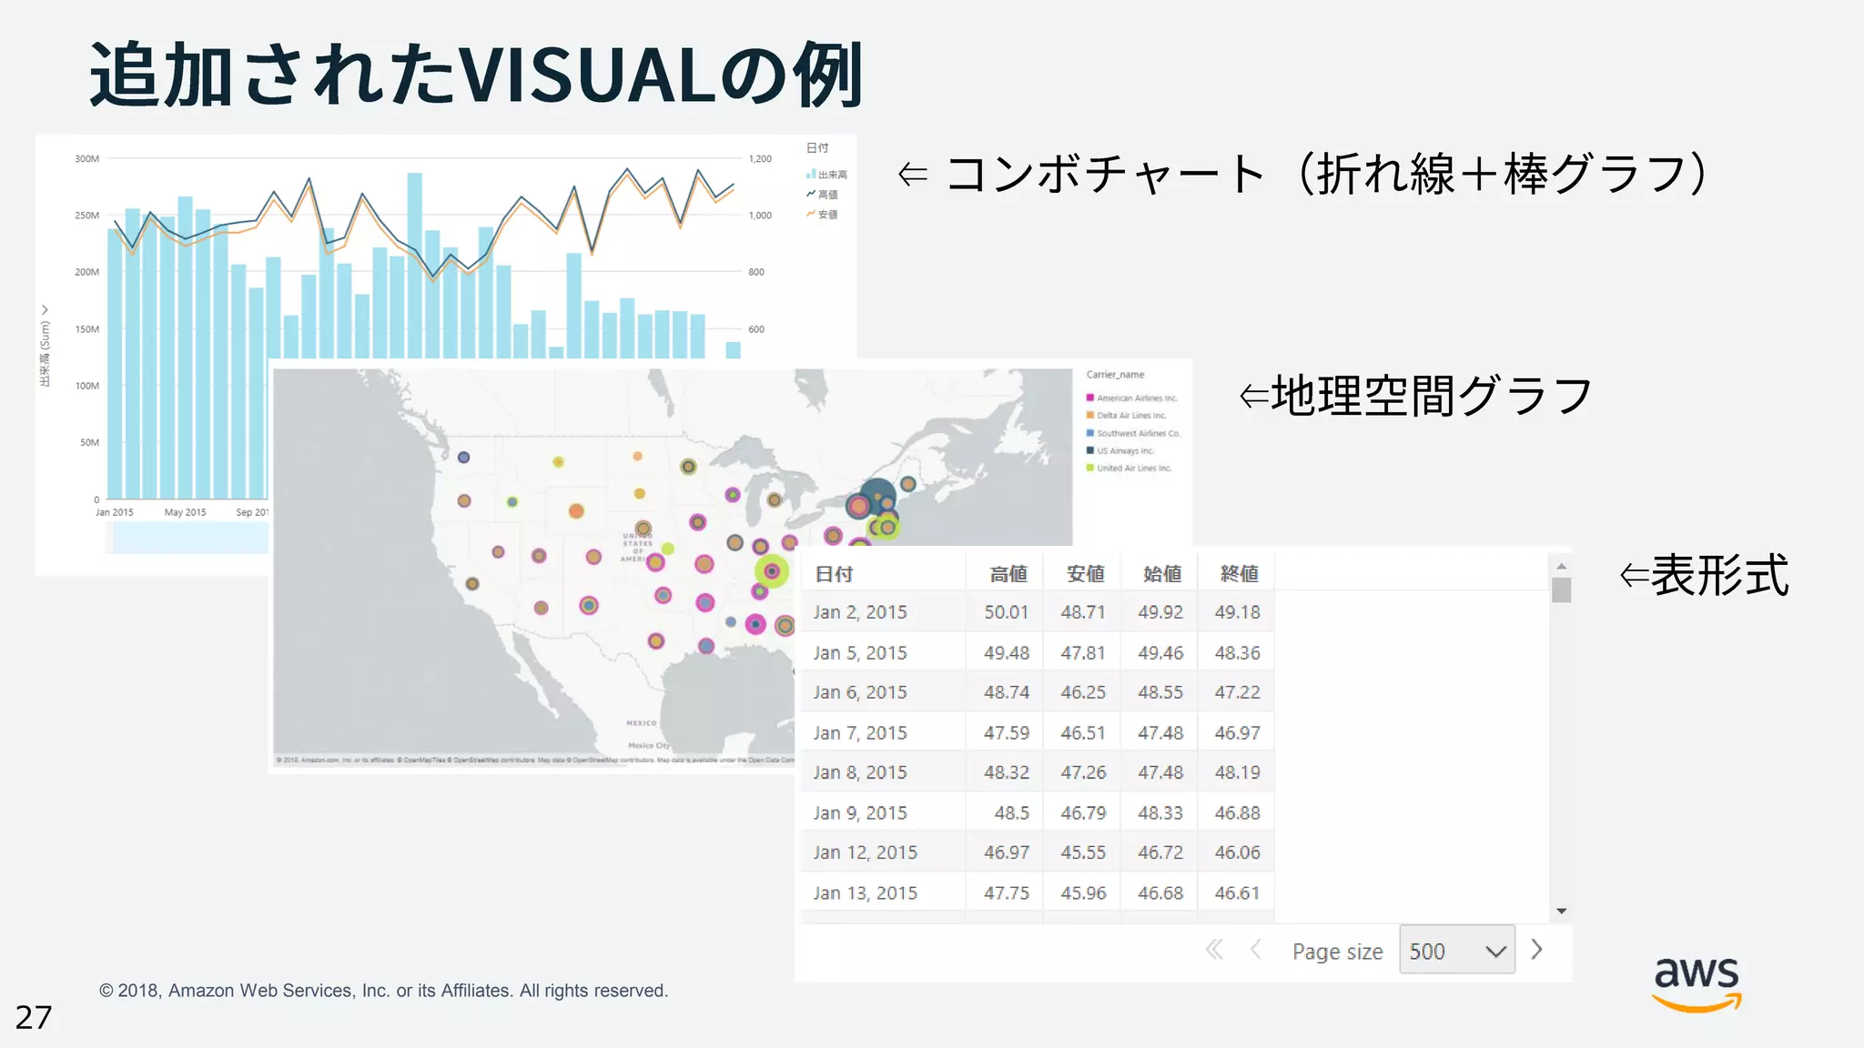Click the 高値 line legend icon
This screenshot has height=1048, width=1864.
(810, 194)
